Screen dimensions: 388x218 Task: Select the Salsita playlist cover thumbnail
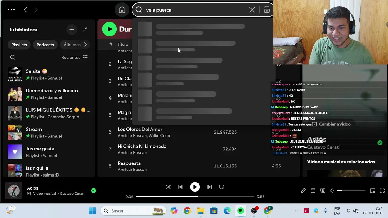(15, 74)
